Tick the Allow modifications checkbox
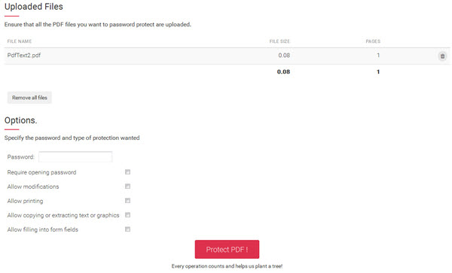 coord(128,187)
